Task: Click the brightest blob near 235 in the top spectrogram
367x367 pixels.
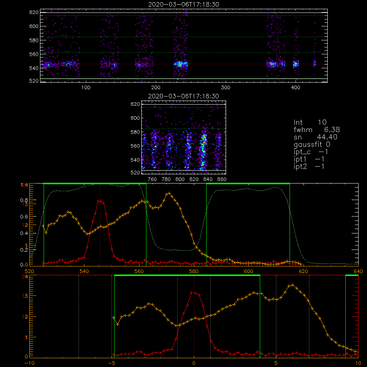Action: pyautogui.click(x=180, y=63)
